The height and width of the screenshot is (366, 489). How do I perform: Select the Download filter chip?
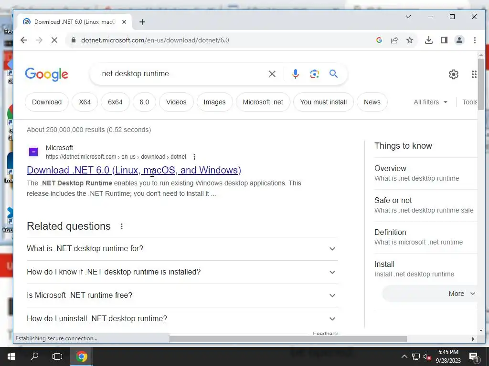tap(47, 102)
